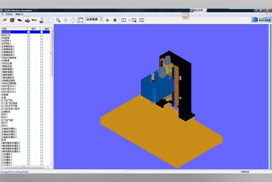Select the Z轴联轴器2 list row
This screenshot has width=272, height=182.
point(26,72)
